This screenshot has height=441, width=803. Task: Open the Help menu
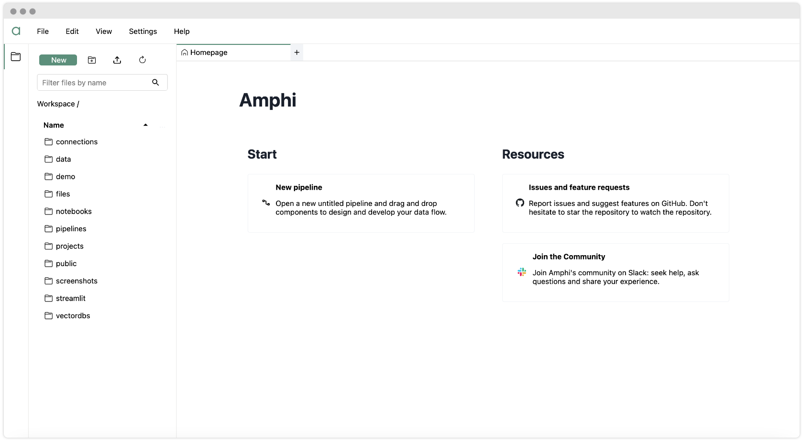[x=182, y=31]
